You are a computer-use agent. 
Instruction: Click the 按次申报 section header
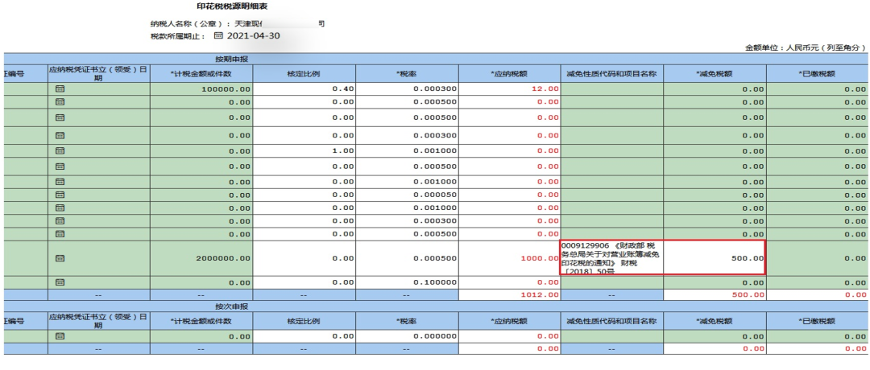click(x=232, y=306)
